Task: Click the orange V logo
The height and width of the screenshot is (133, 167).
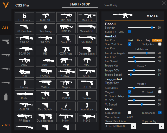Action: (6, 5)
